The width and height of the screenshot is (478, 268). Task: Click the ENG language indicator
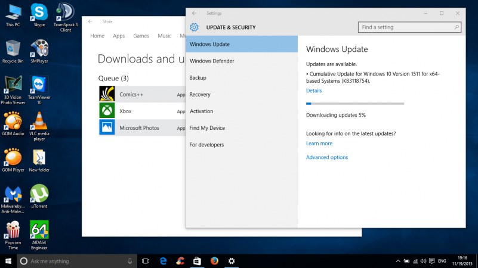[x=442, y=261]
